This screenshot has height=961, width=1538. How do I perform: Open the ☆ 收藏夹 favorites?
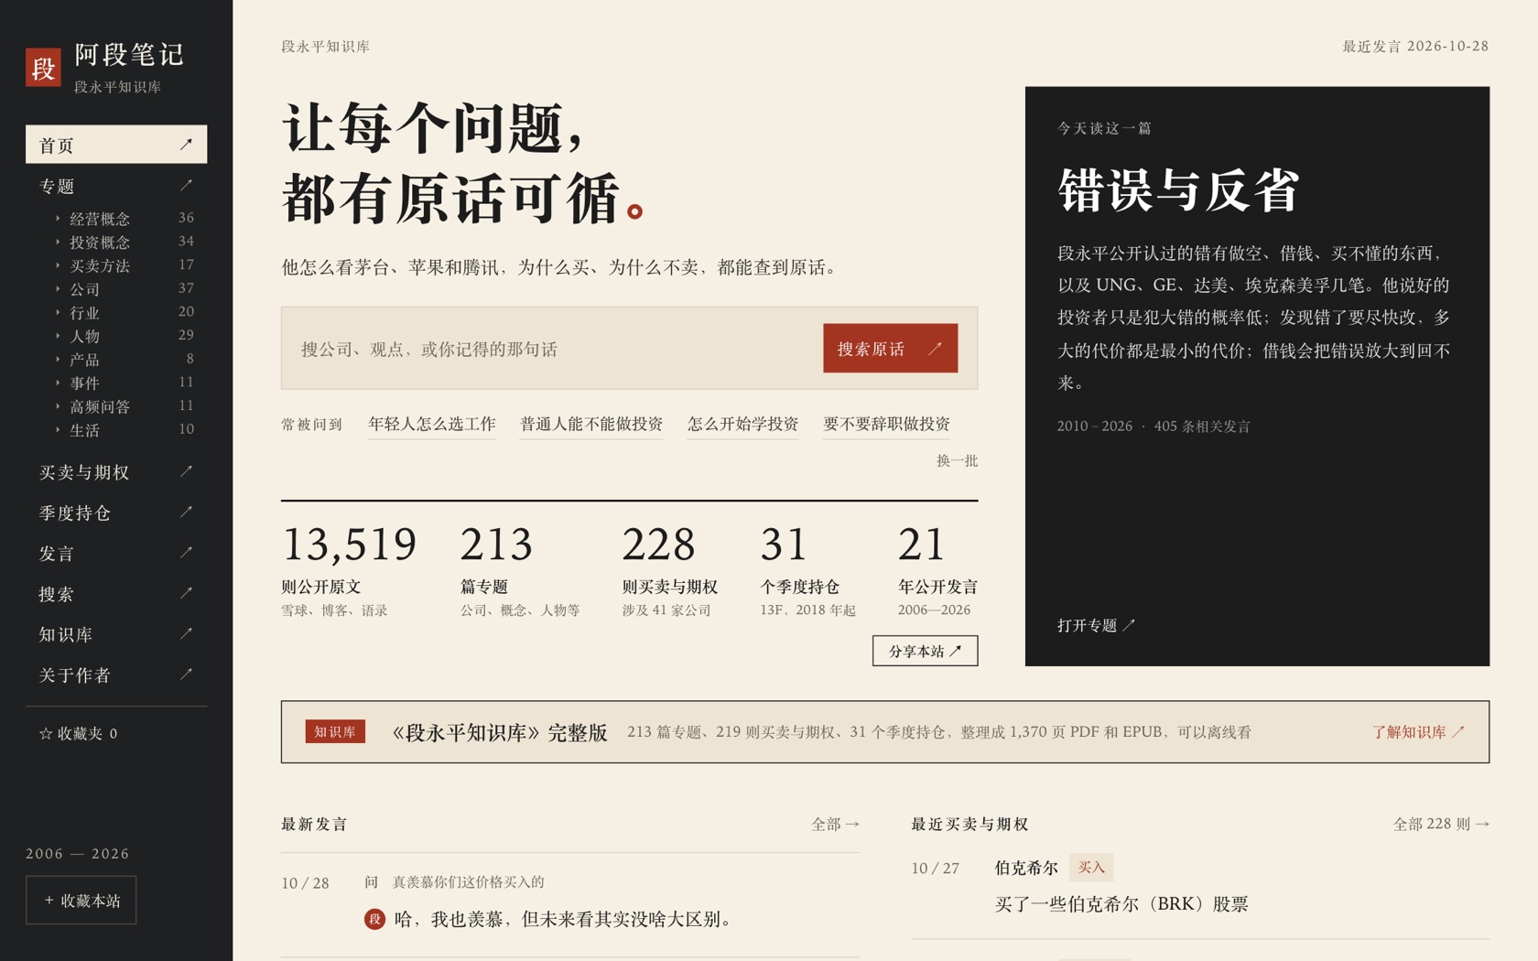(x=78, y=733)
